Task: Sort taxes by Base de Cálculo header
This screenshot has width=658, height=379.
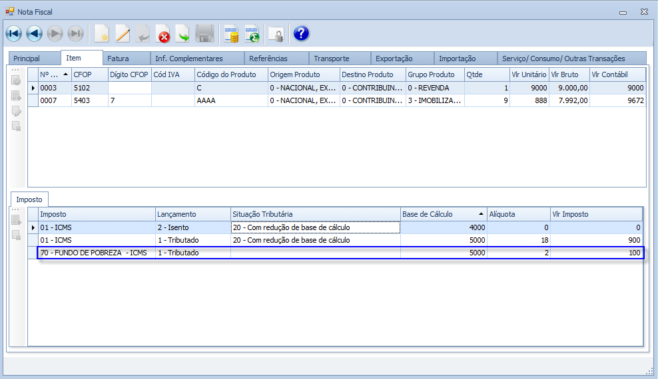Action: coord(443,214)
